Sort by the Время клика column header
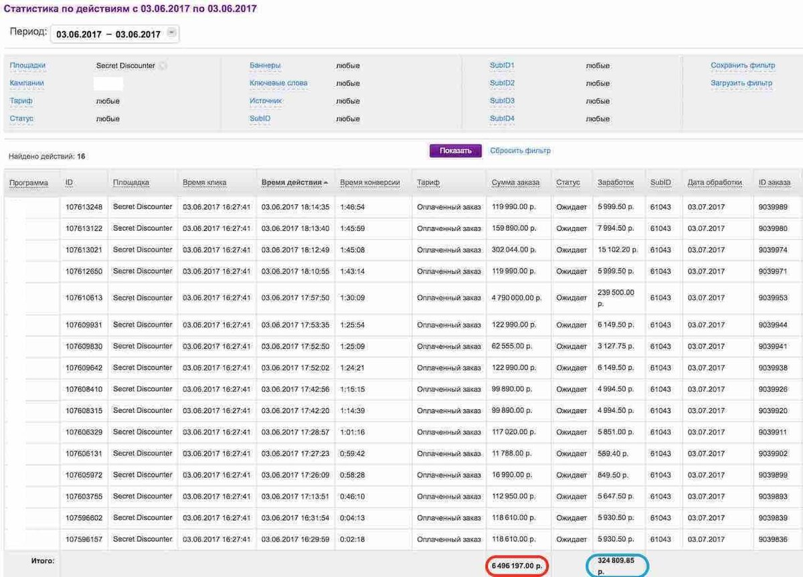The height and width of the screenshot is (577, 803). pyautogui.click(x=205, y=183)
